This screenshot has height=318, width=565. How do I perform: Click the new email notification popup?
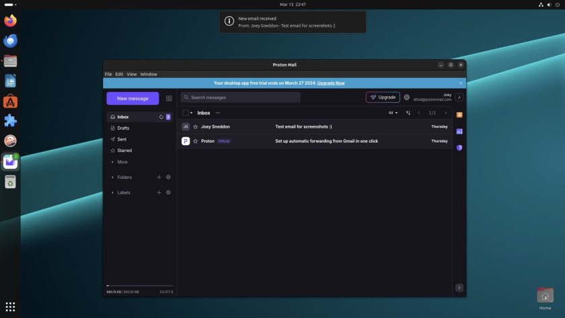pos(292,22)
